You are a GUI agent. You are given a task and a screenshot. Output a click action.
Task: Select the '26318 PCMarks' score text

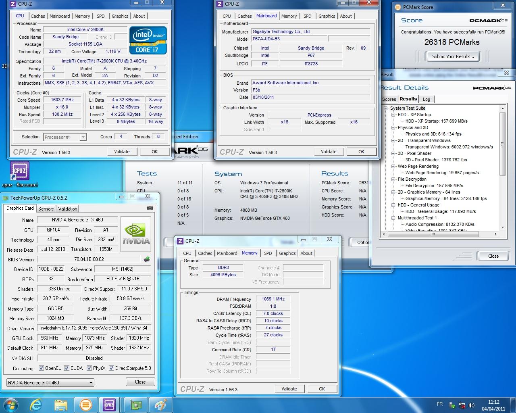click(452, 42)
